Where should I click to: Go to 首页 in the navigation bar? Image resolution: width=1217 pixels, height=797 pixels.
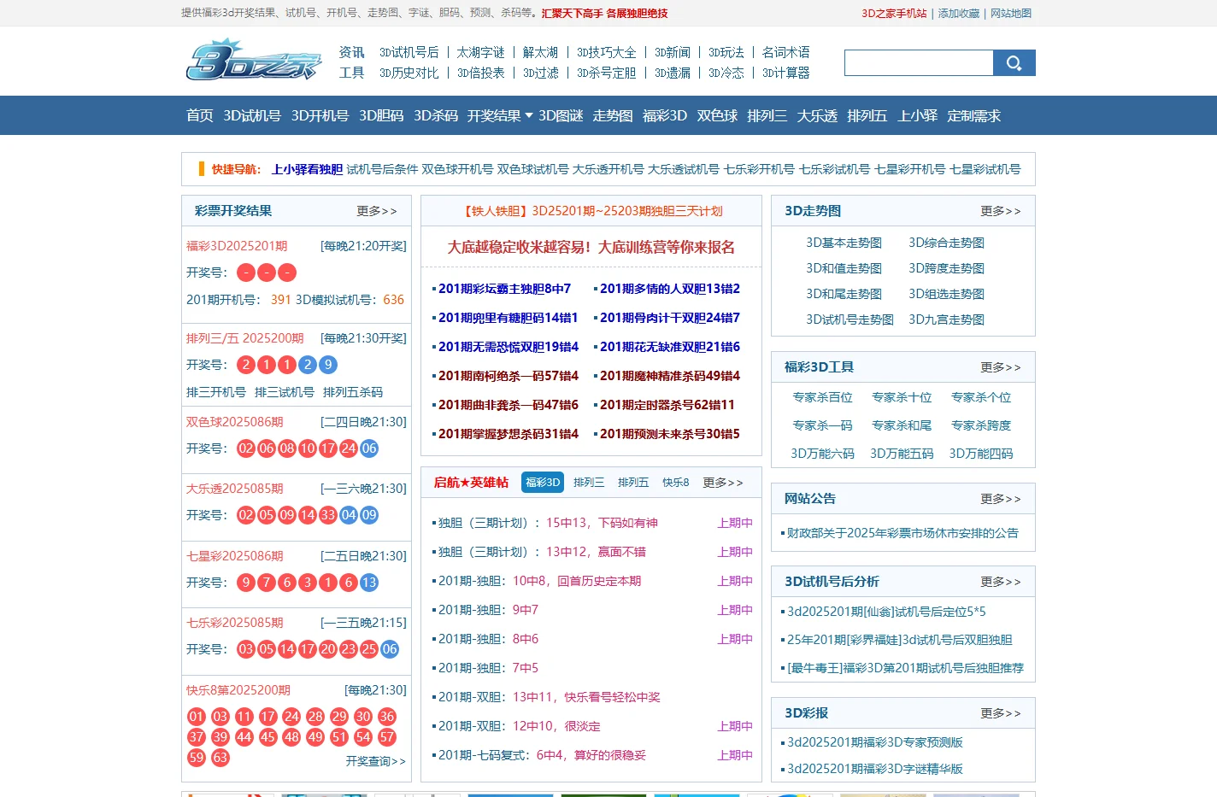point(200,115)
